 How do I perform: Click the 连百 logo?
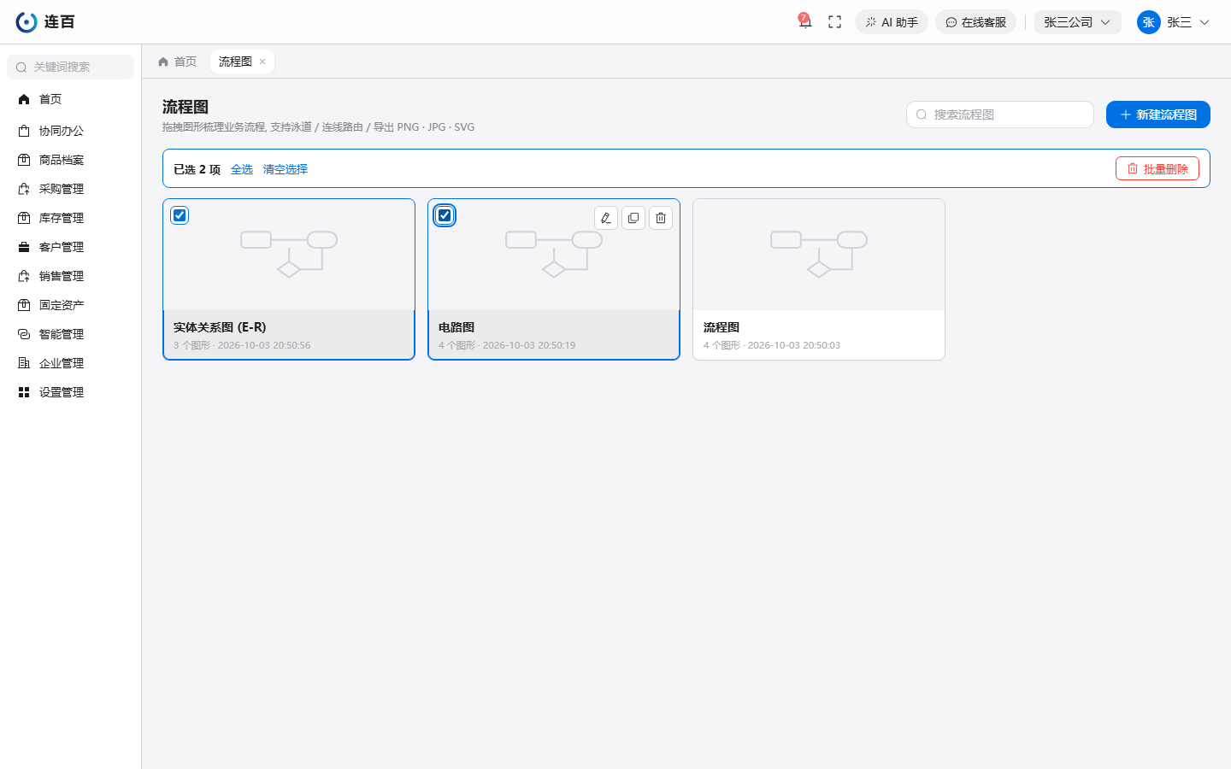point(45,22)
